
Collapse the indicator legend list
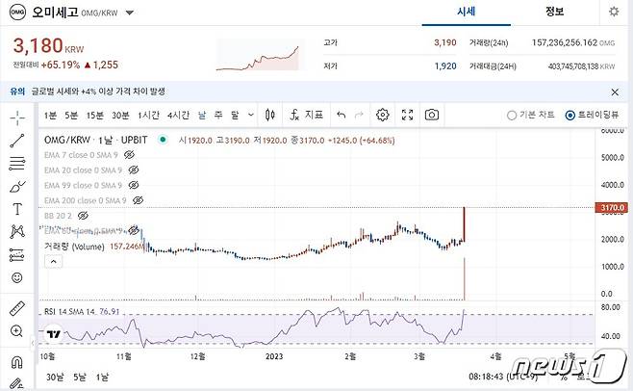coord(53,262)
